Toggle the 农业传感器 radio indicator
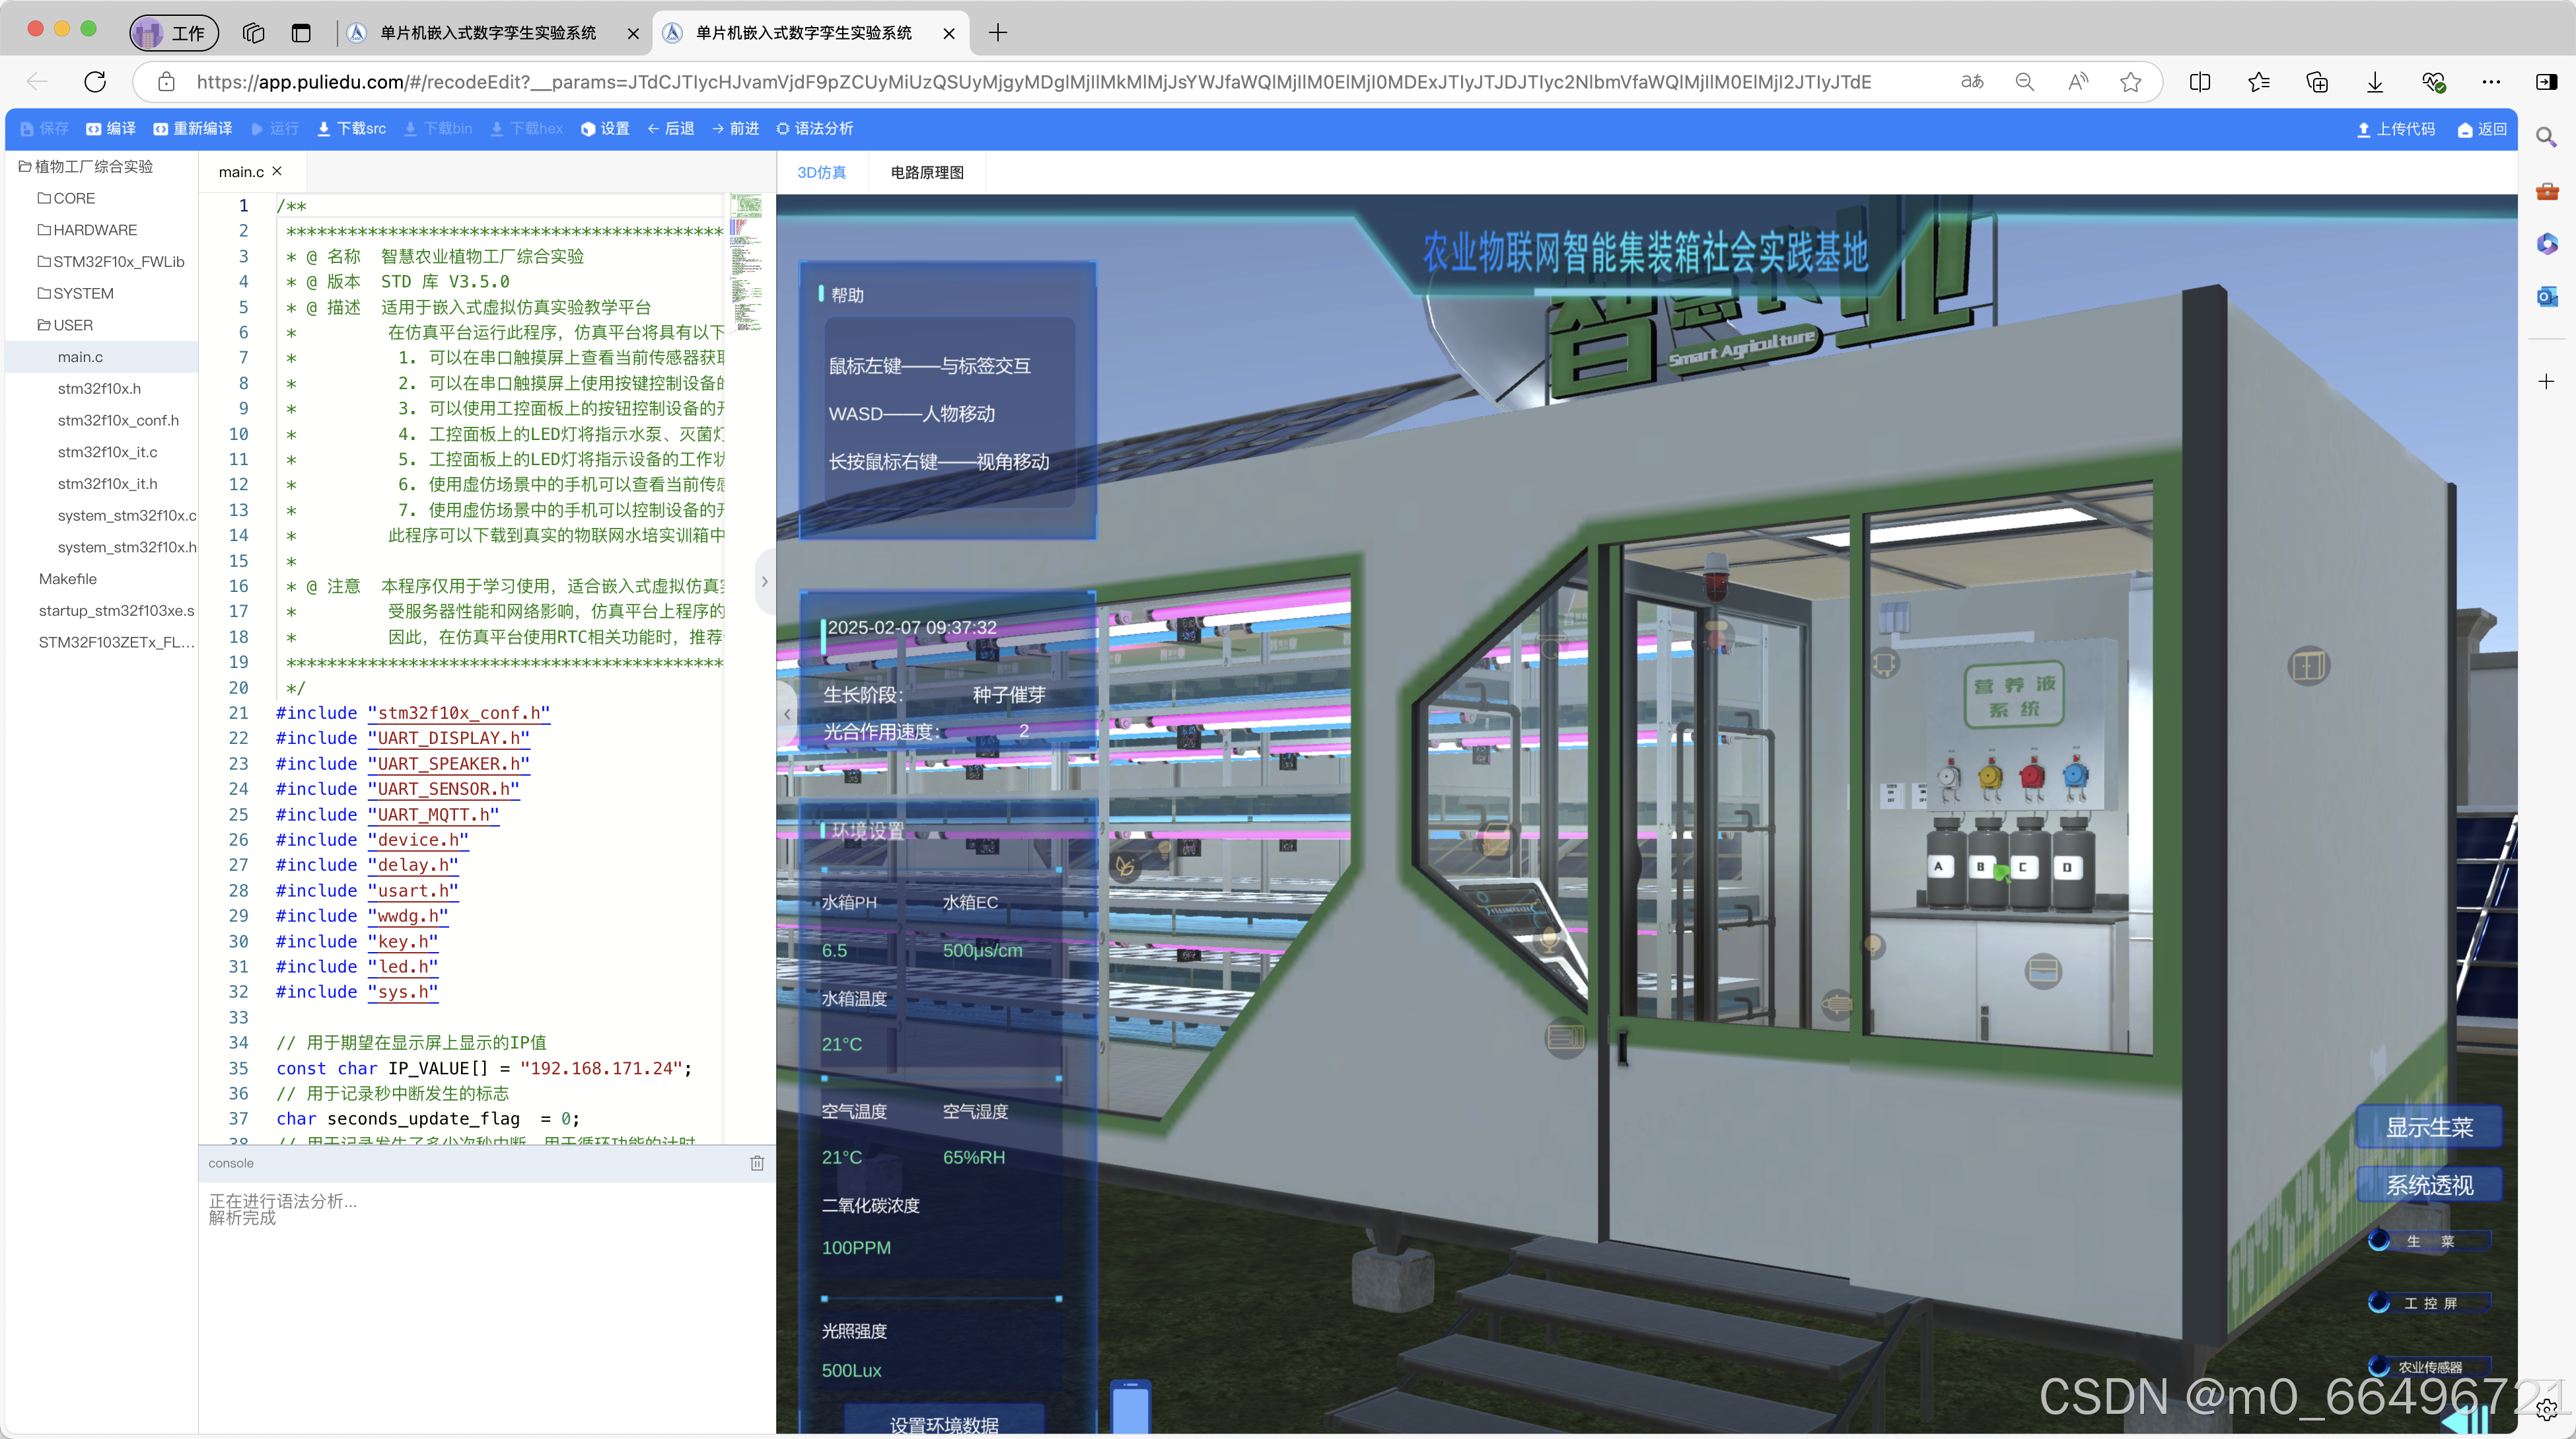The width and height of the screenshot is (2576, 1439). [x=2379, y=1366]
